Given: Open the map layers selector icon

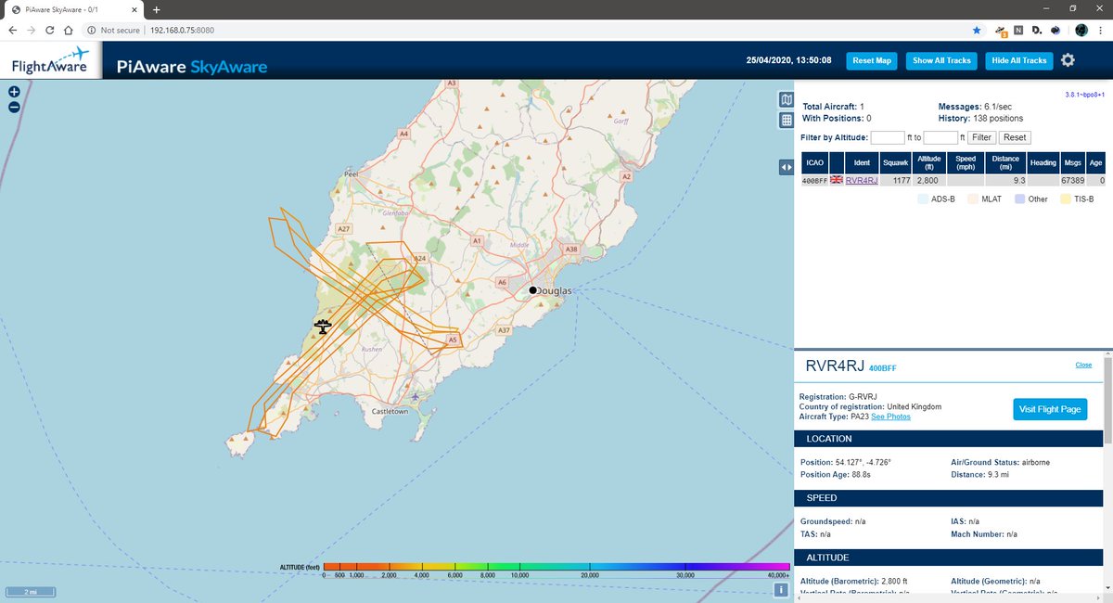Looking at the screenshot, I should 787,97.
